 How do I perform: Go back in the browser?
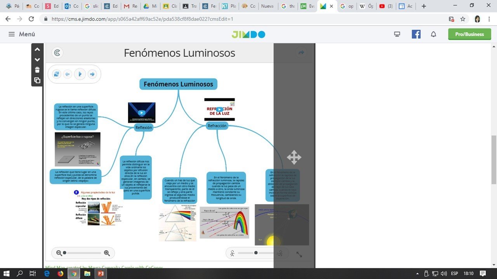coord(8,19)
